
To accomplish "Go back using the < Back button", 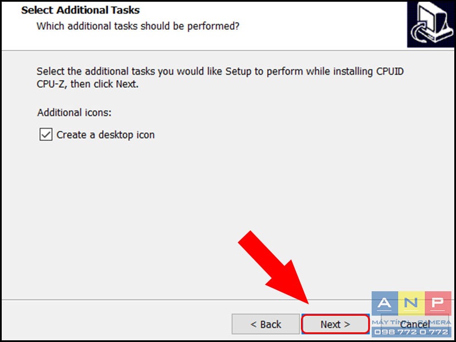I will (266, 324).
